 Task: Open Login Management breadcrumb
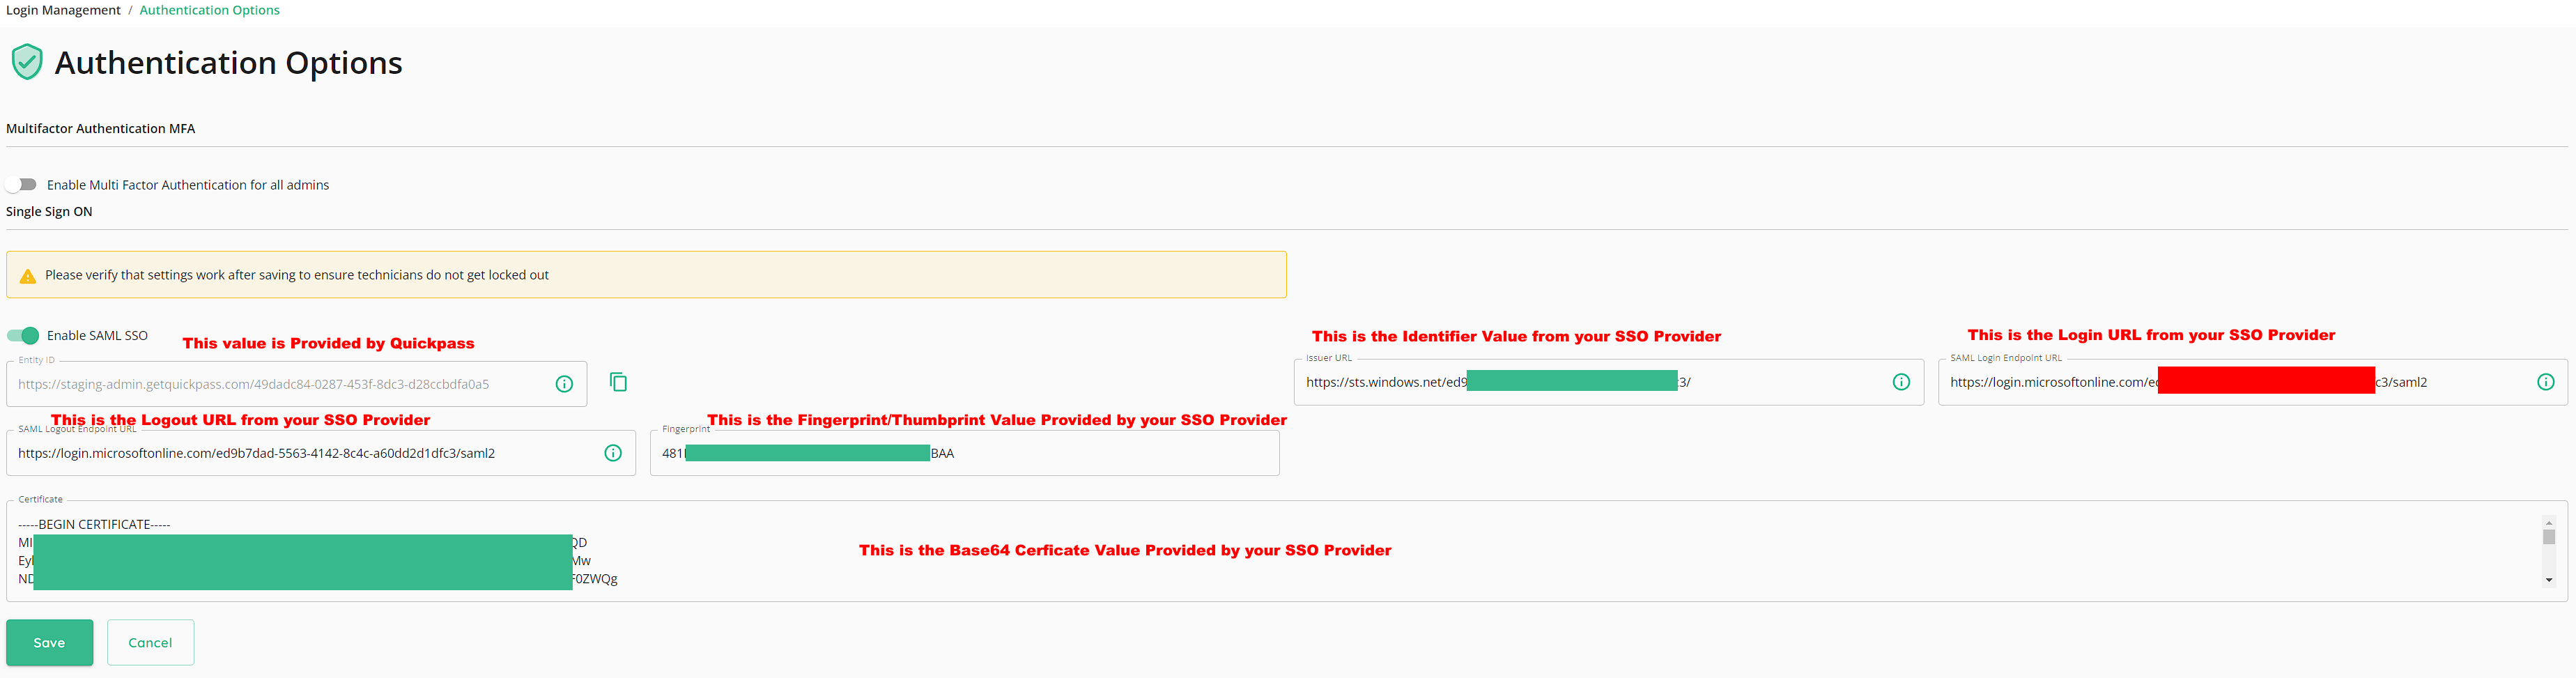pyautogui.click(x=63, y=10)
